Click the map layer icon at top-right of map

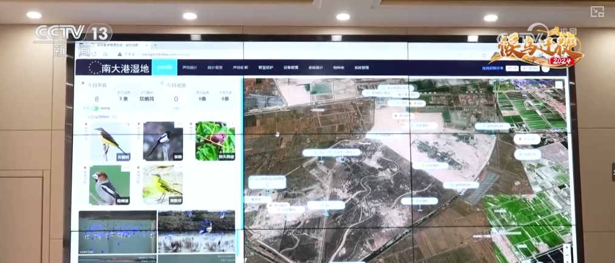point(558,85)
